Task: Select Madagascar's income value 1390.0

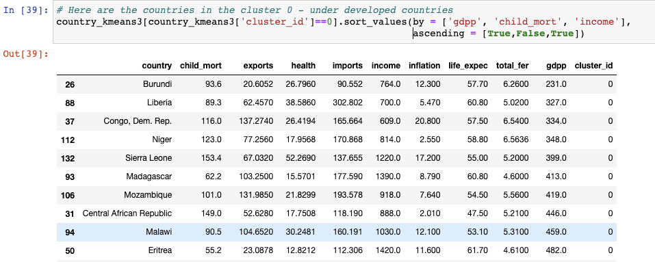Action: tap(387, 176)
